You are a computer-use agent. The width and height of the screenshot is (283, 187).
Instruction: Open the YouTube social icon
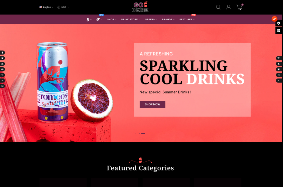(x=2, y=70)
